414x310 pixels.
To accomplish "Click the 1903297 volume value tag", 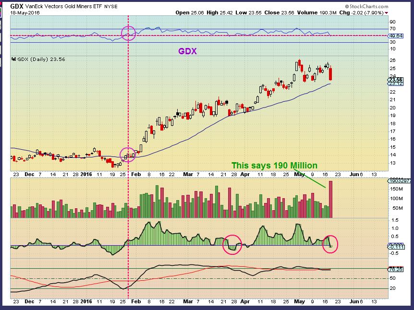I will (x=399, y=181).
